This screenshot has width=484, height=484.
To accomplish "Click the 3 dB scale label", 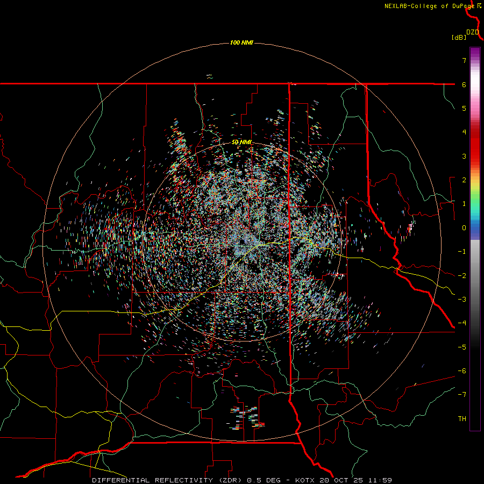I will coord(464,156).
